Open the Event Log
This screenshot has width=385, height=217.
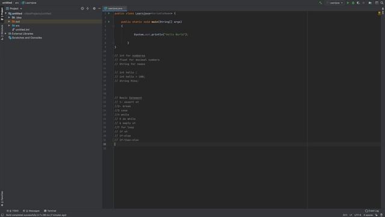point(372,211)
